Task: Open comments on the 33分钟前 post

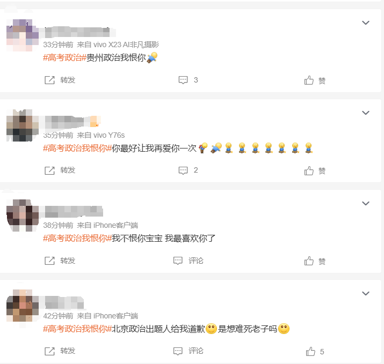Action: click(188, 80)
